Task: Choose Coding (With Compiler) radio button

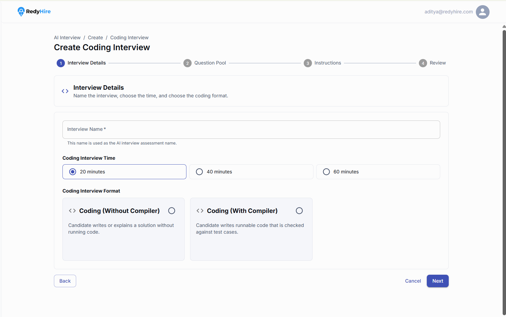Action: [299, 211]
